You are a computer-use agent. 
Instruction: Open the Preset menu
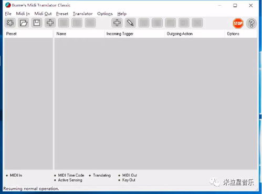pyautogui.click(x=62, y=14)
